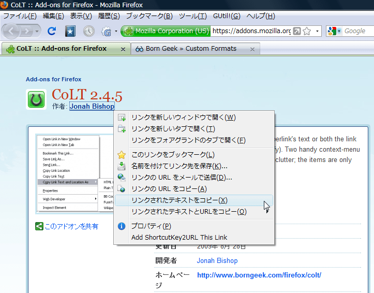Click the GUtil gear toolbar icon
The width and height of the screenshot is (374, 293).
coord(107,31)
